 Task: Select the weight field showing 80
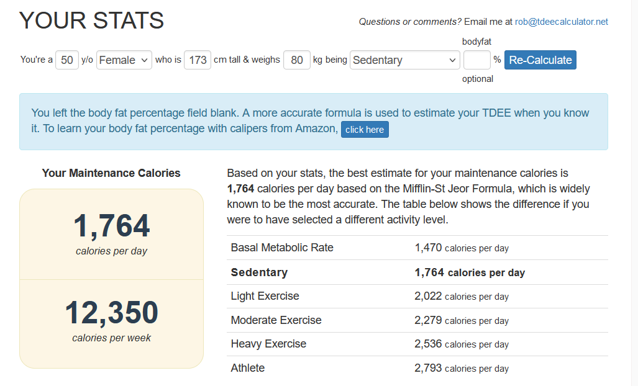296,60
